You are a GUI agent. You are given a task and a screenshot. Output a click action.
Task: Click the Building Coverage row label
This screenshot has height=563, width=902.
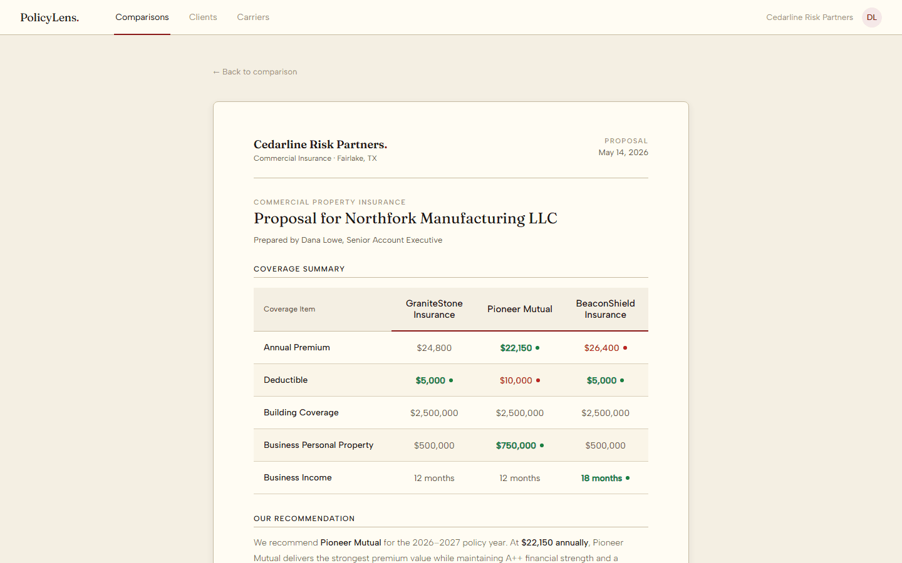(x=301, y=413)
